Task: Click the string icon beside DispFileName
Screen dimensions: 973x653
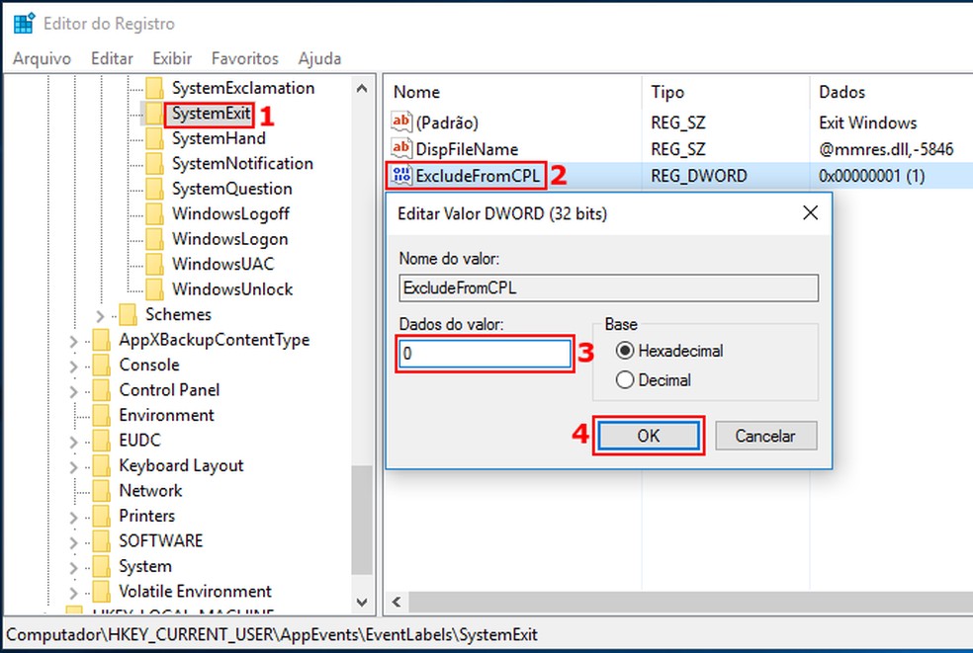Action: coord(401,148)
